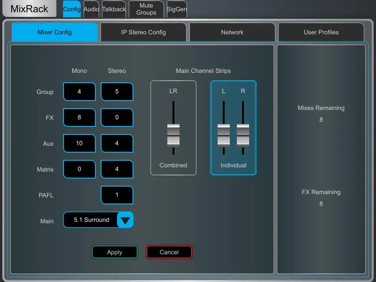Screen dimensions: 376x282
Task: Select Individual L R channel strips option
Action: click(234, 128)
